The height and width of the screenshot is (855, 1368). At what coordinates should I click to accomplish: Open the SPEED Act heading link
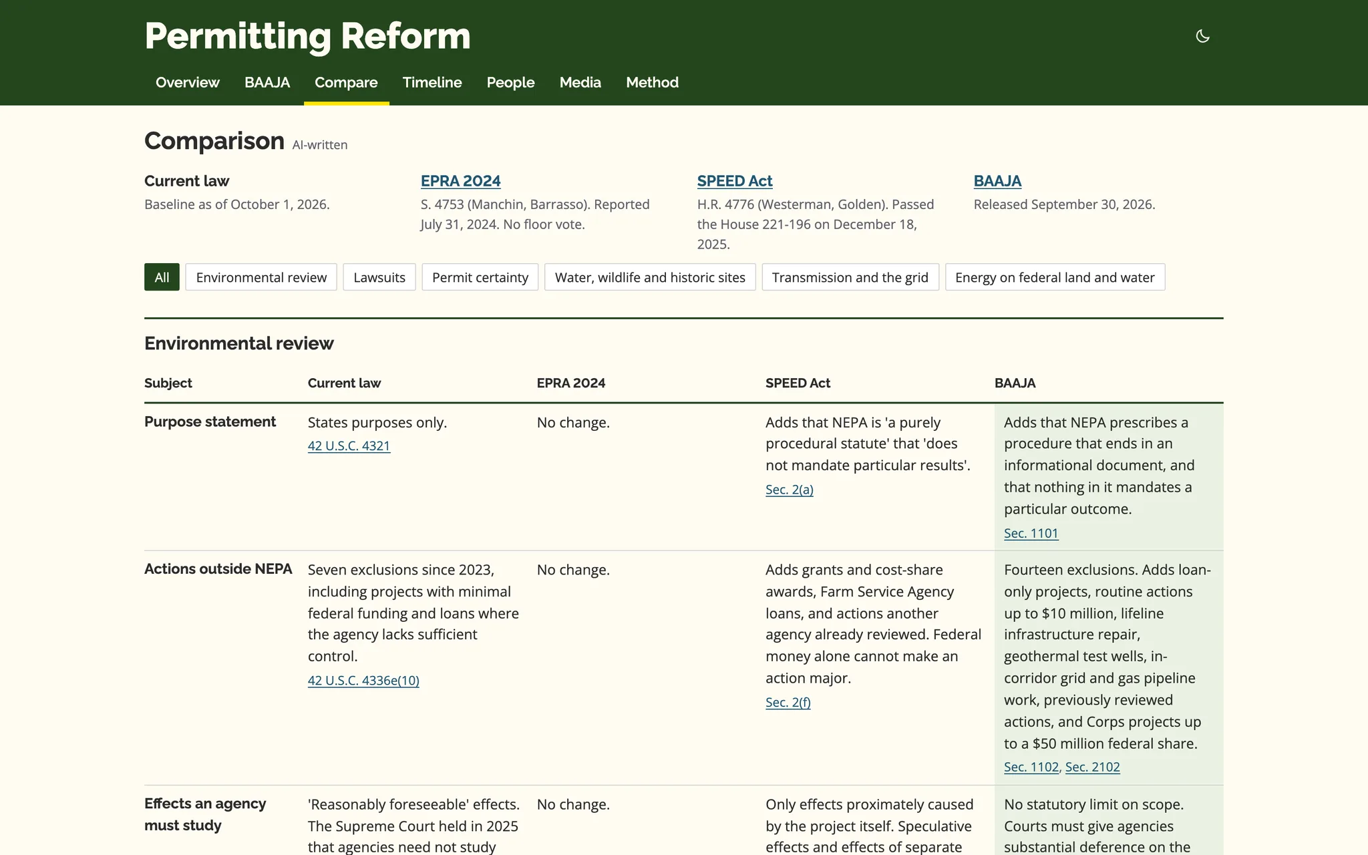click(734, 181)
